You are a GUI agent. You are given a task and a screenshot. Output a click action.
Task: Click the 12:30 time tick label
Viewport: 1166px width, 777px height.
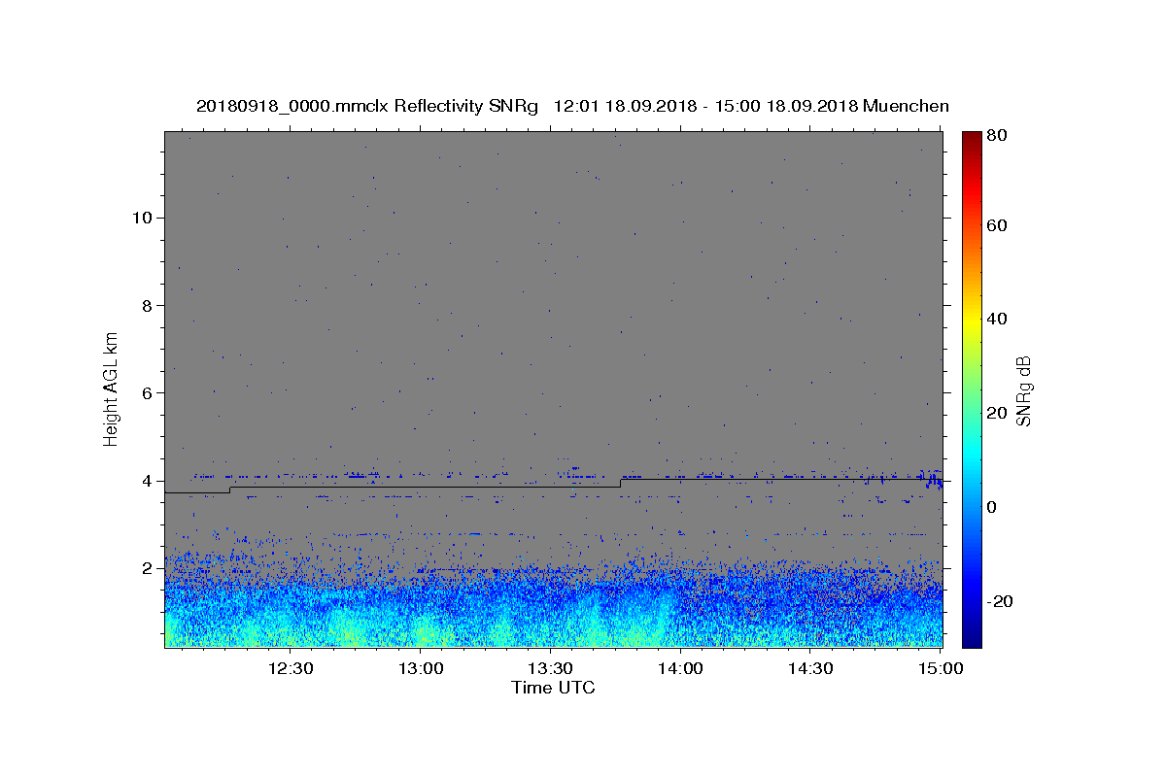291,668
